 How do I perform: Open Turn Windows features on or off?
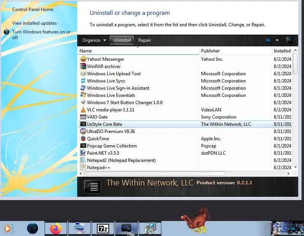tap(41, 35)
